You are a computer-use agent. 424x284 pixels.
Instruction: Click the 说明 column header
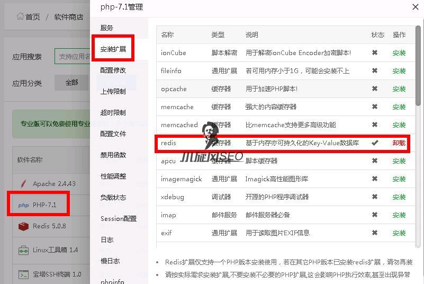[x=252, y=34]
